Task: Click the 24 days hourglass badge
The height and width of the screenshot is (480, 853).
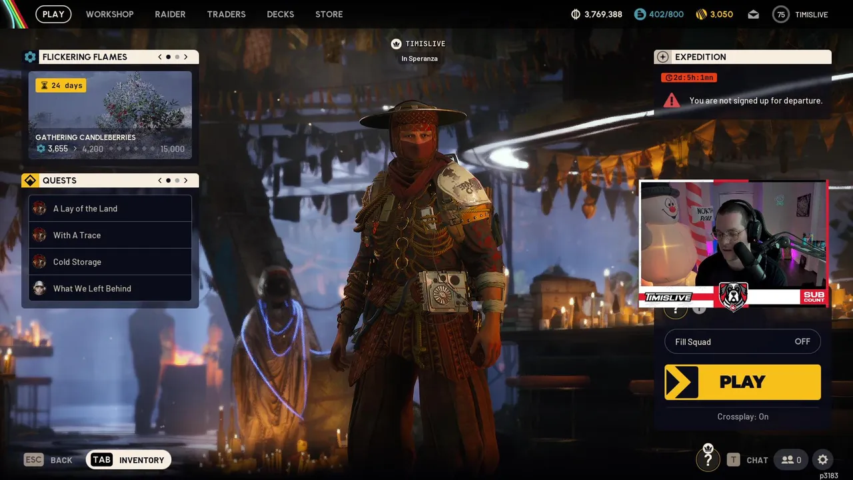Action: (x=61, y=85)
